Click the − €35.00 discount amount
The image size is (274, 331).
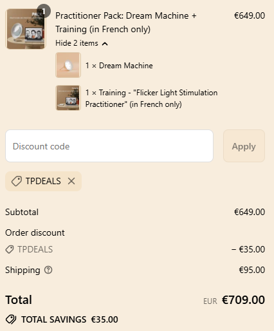pos(248,249)
